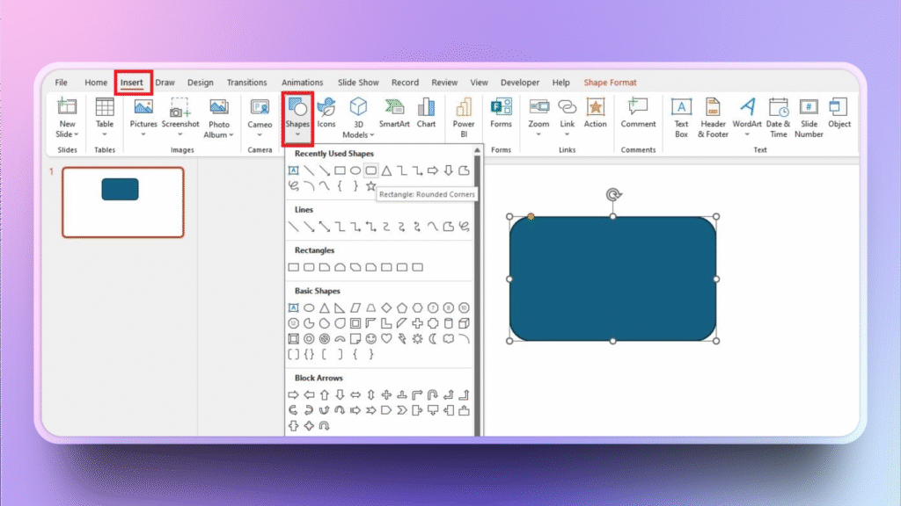The image size is (901, 506).
Task: Select slide 1 thumbnail
Action: 122,202
